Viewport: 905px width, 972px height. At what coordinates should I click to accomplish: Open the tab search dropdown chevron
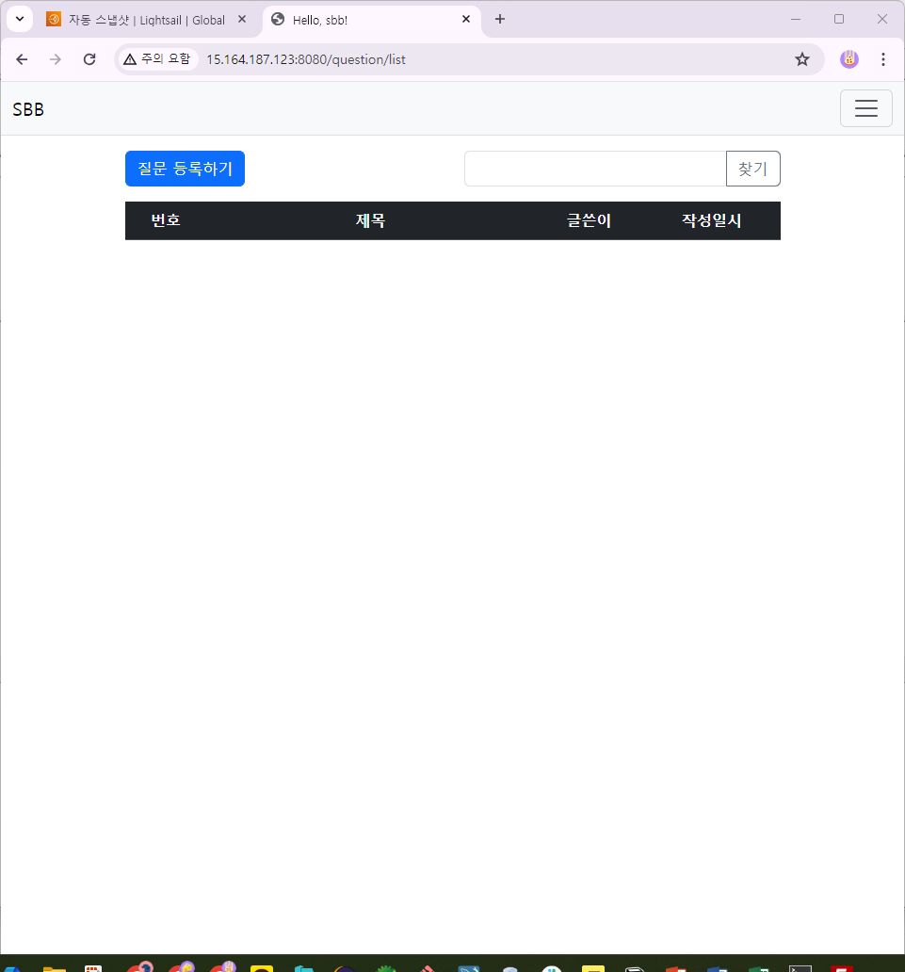20,19
